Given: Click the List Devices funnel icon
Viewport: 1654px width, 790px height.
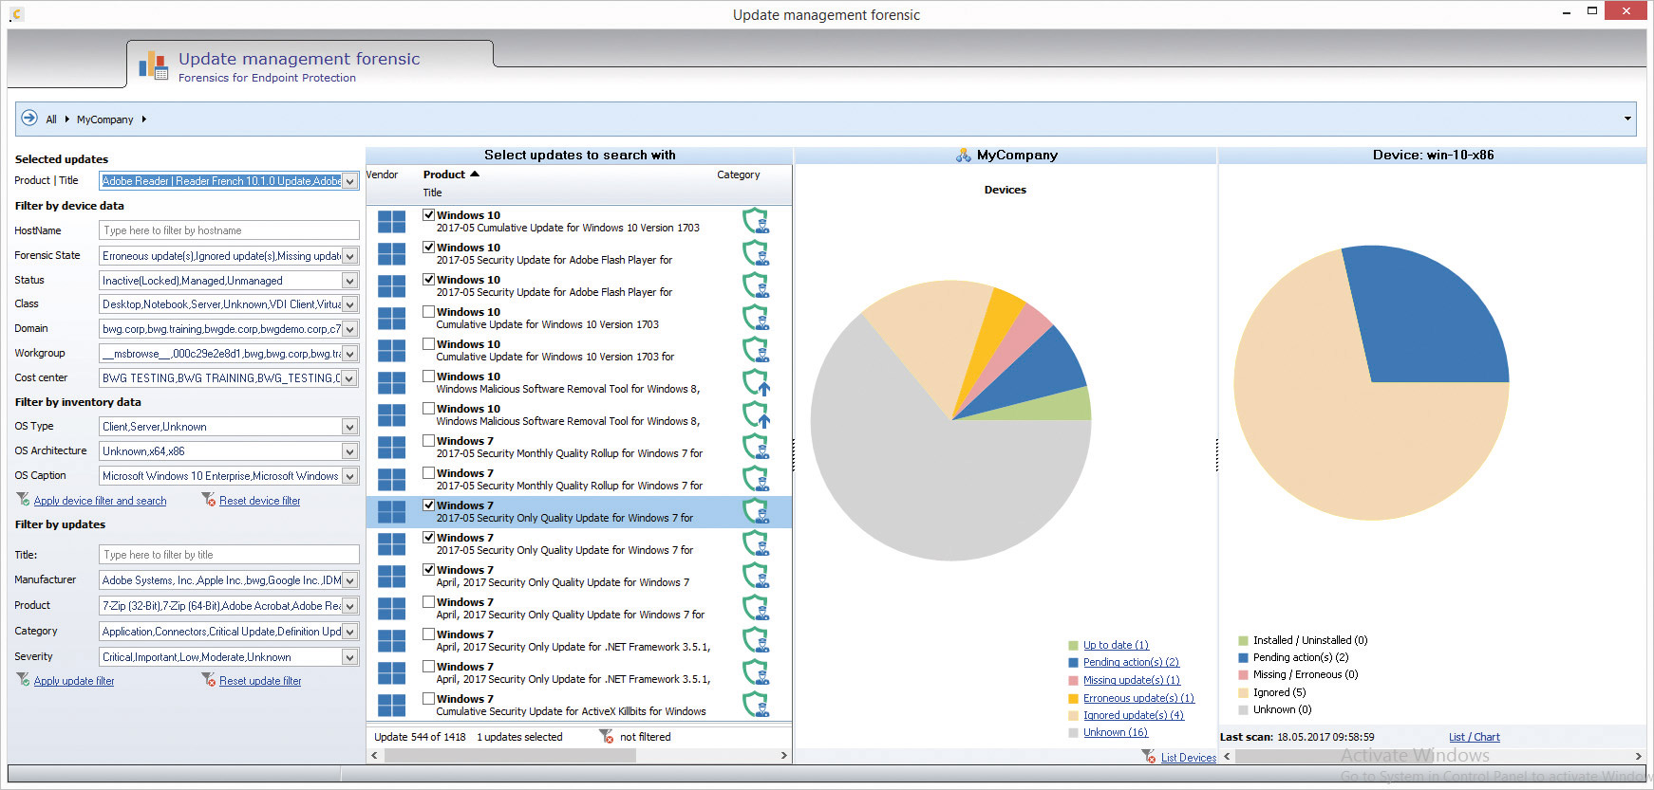Looking at the screenshot, I should (x=1149, y=757).
